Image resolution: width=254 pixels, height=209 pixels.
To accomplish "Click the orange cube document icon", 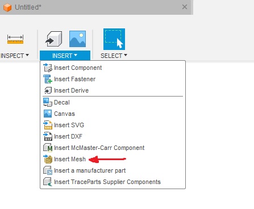I will (7, 7).
